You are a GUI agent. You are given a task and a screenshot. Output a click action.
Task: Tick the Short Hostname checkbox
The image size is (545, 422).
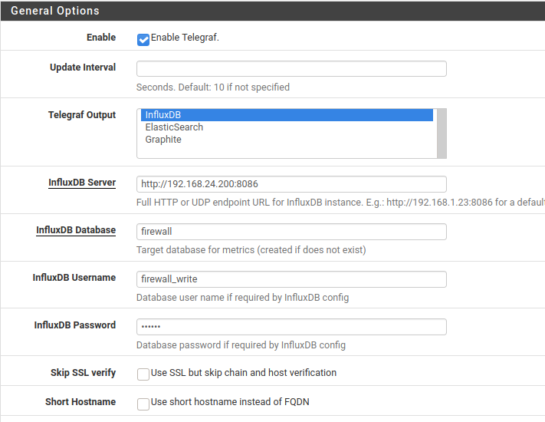point(143,404)
